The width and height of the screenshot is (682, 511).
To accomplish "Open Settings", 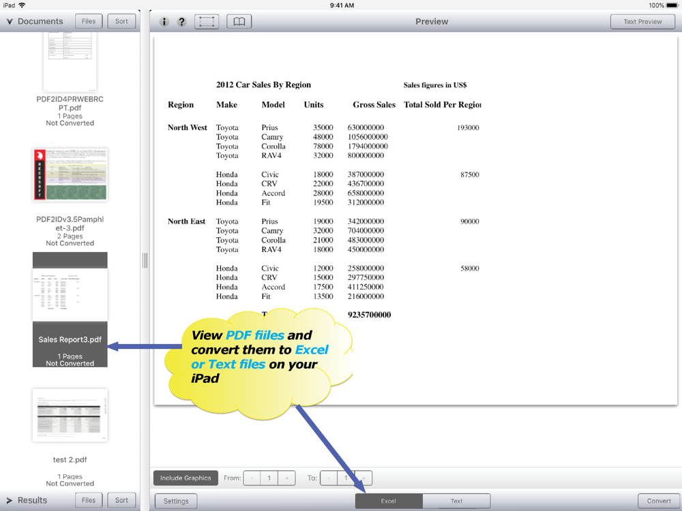I will tap(176, 501).
